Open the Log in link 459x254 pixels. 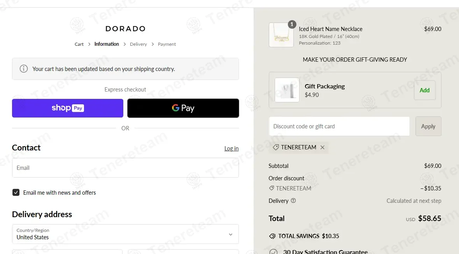[231, 149]
